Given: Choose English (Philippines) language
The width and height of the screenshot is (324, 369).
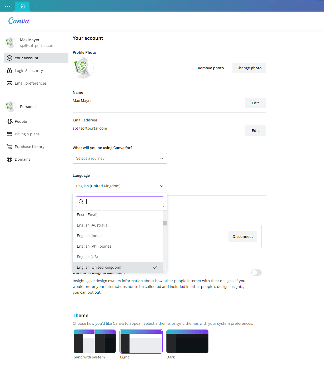Looking at the screenshot, I should pos(118,246).
